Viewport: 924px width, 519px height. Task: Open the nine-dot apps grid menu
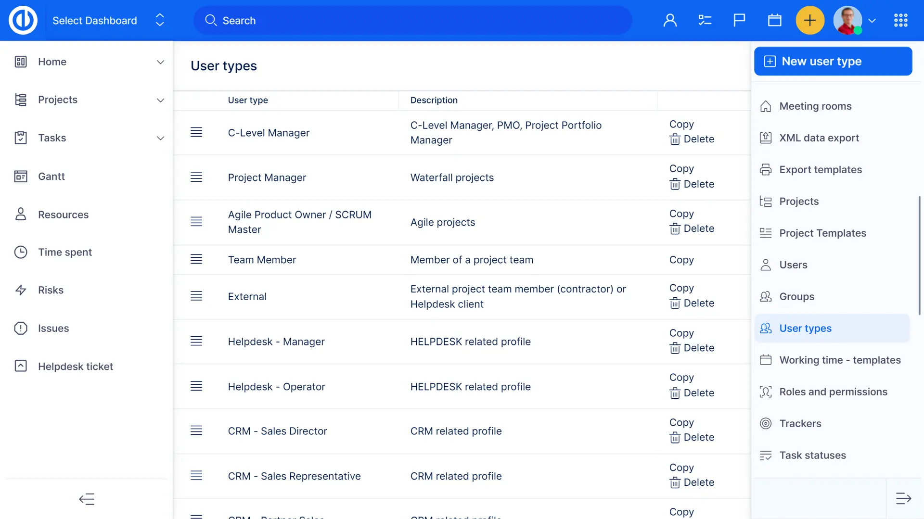[900, 20]
